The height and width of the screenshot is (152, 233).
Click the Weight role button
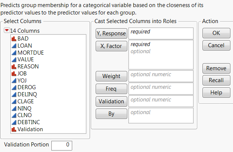pos(111,76)
